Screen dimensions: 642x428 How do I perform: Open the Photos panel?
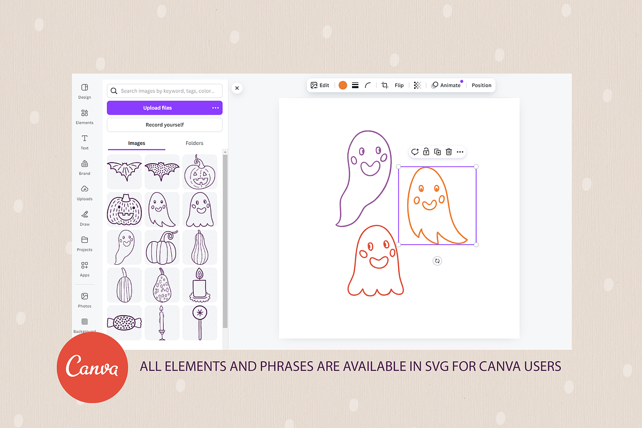click(x=85, y=300)
